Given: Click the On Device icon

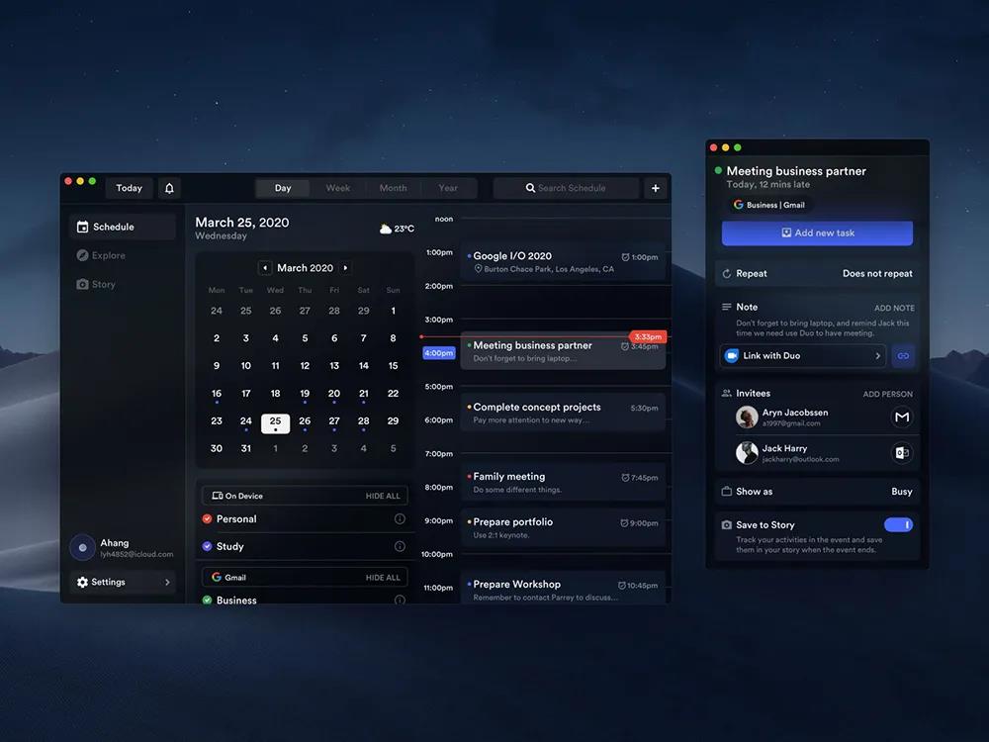Looking at the screenshot, I should [x=217, y=496].
